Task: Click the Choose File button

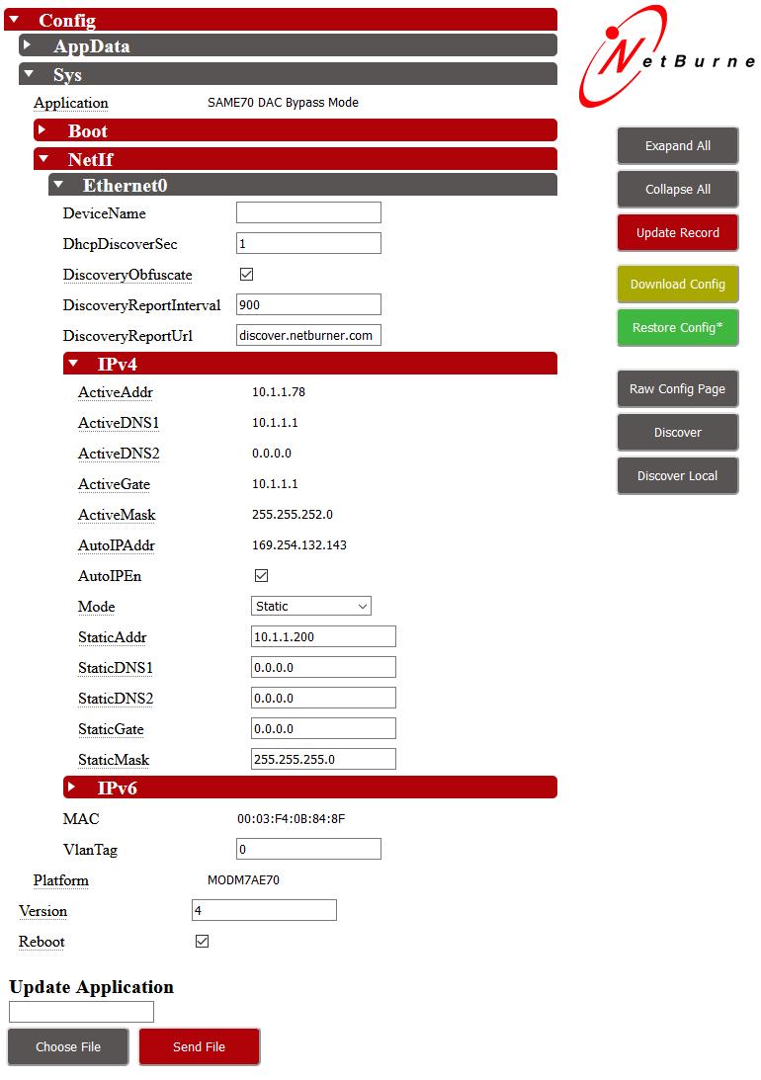Action: pyautogui.click(x=68, y=1047)
